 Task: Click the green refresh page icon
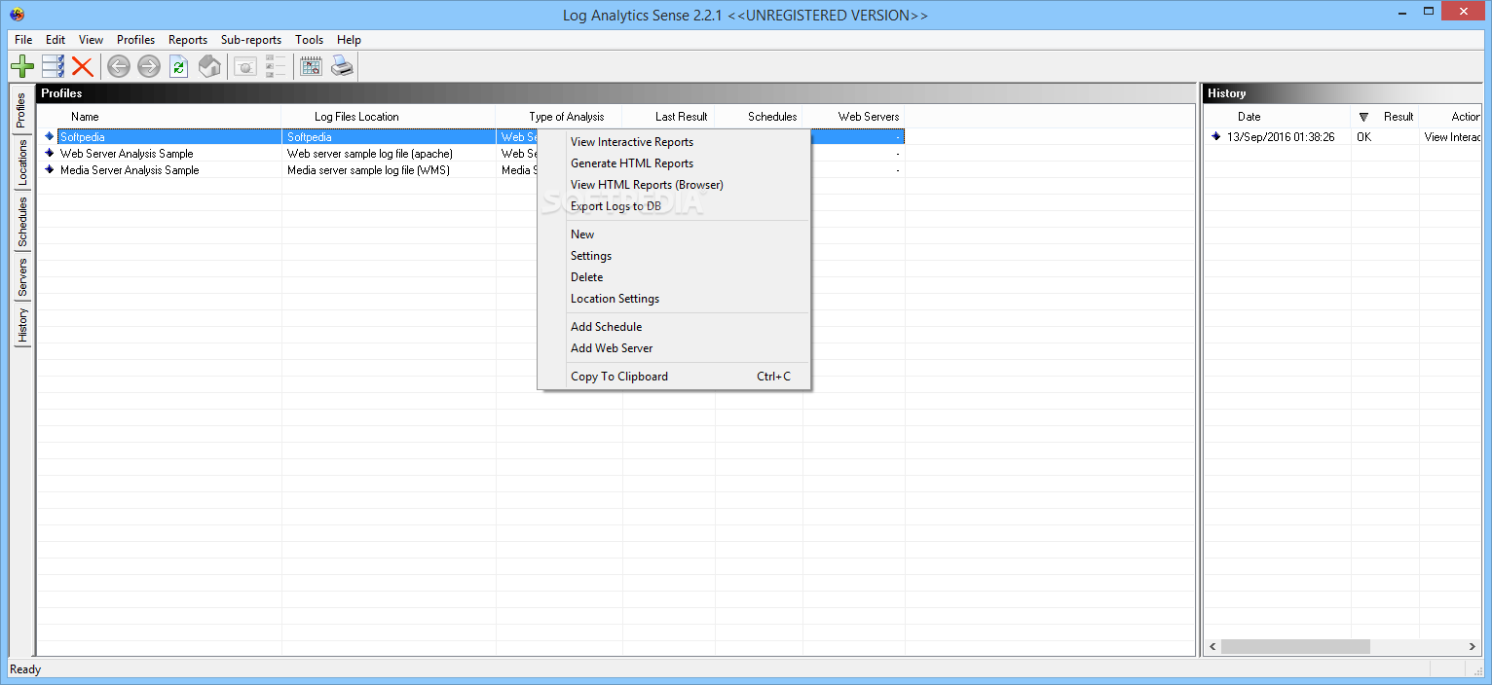coord(178,66)
